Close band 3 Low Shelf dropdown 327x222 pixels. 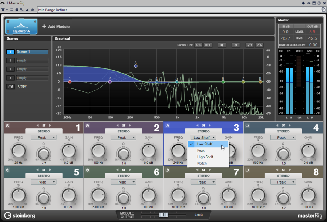click(x=203, y=138)
